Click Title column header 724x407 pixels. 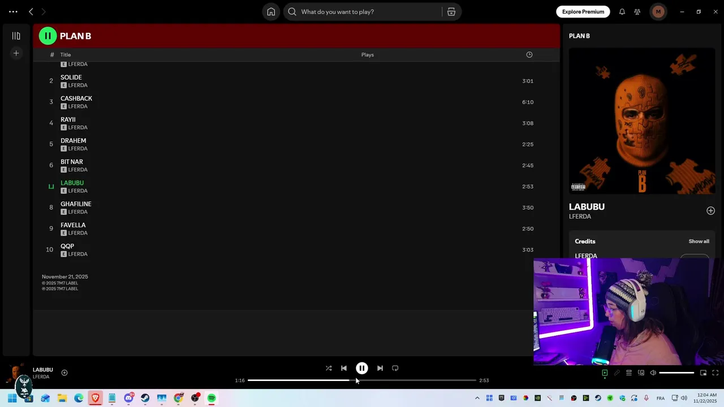[66, 55]
